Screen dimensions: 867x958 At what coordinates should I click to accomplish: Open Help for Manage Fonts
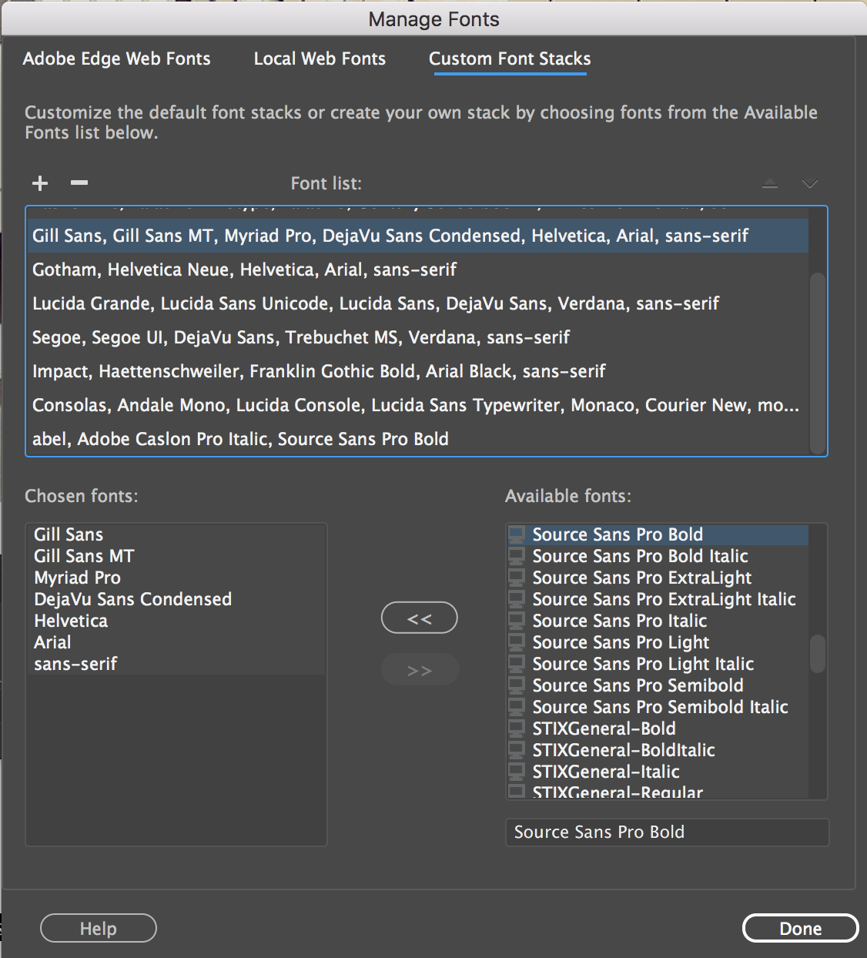pos(98,928)
